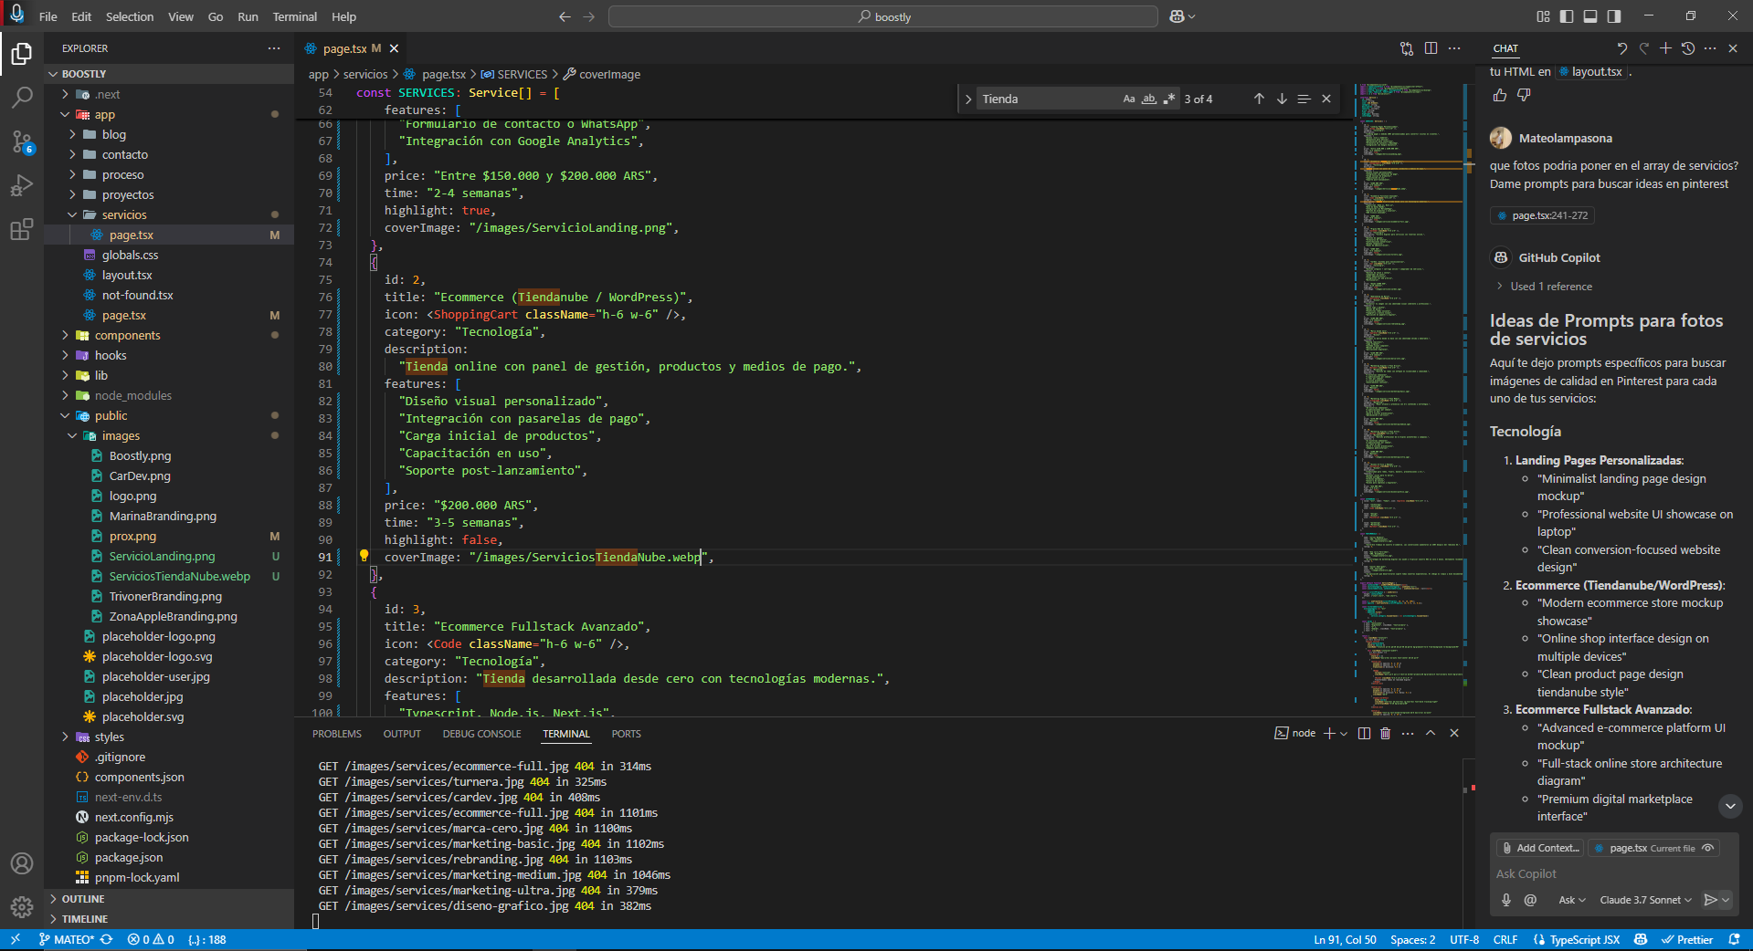Go to previous find match arrow

1259,99
